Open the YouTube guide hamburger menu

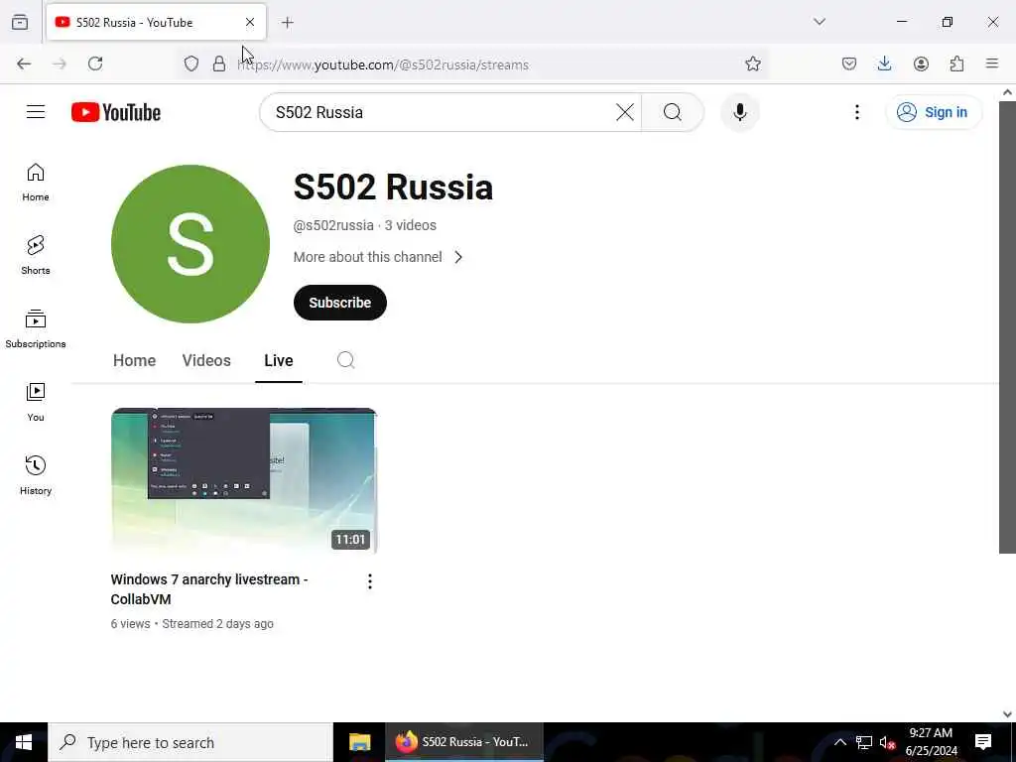coord(36,112)
